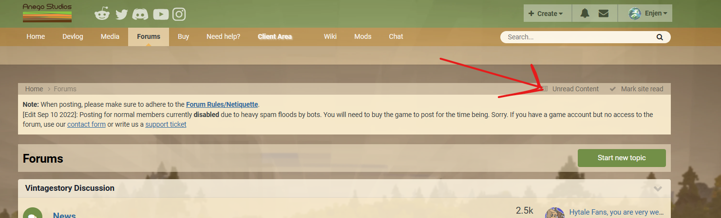This screenshot has height=218, width=721.
Task: Click Mark site read
Action: [637, 89]
